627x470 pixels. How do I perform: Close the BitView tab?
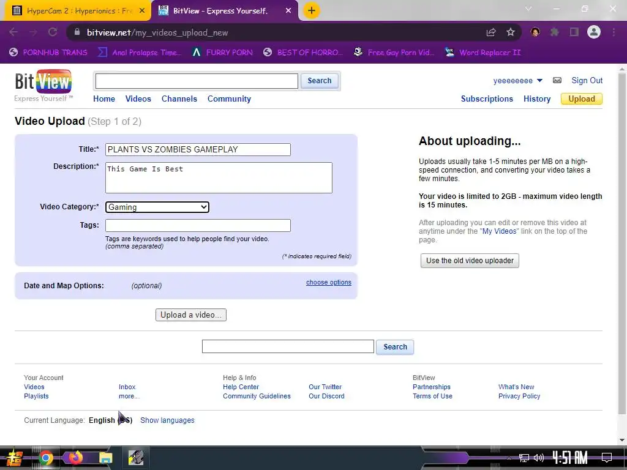288,11
